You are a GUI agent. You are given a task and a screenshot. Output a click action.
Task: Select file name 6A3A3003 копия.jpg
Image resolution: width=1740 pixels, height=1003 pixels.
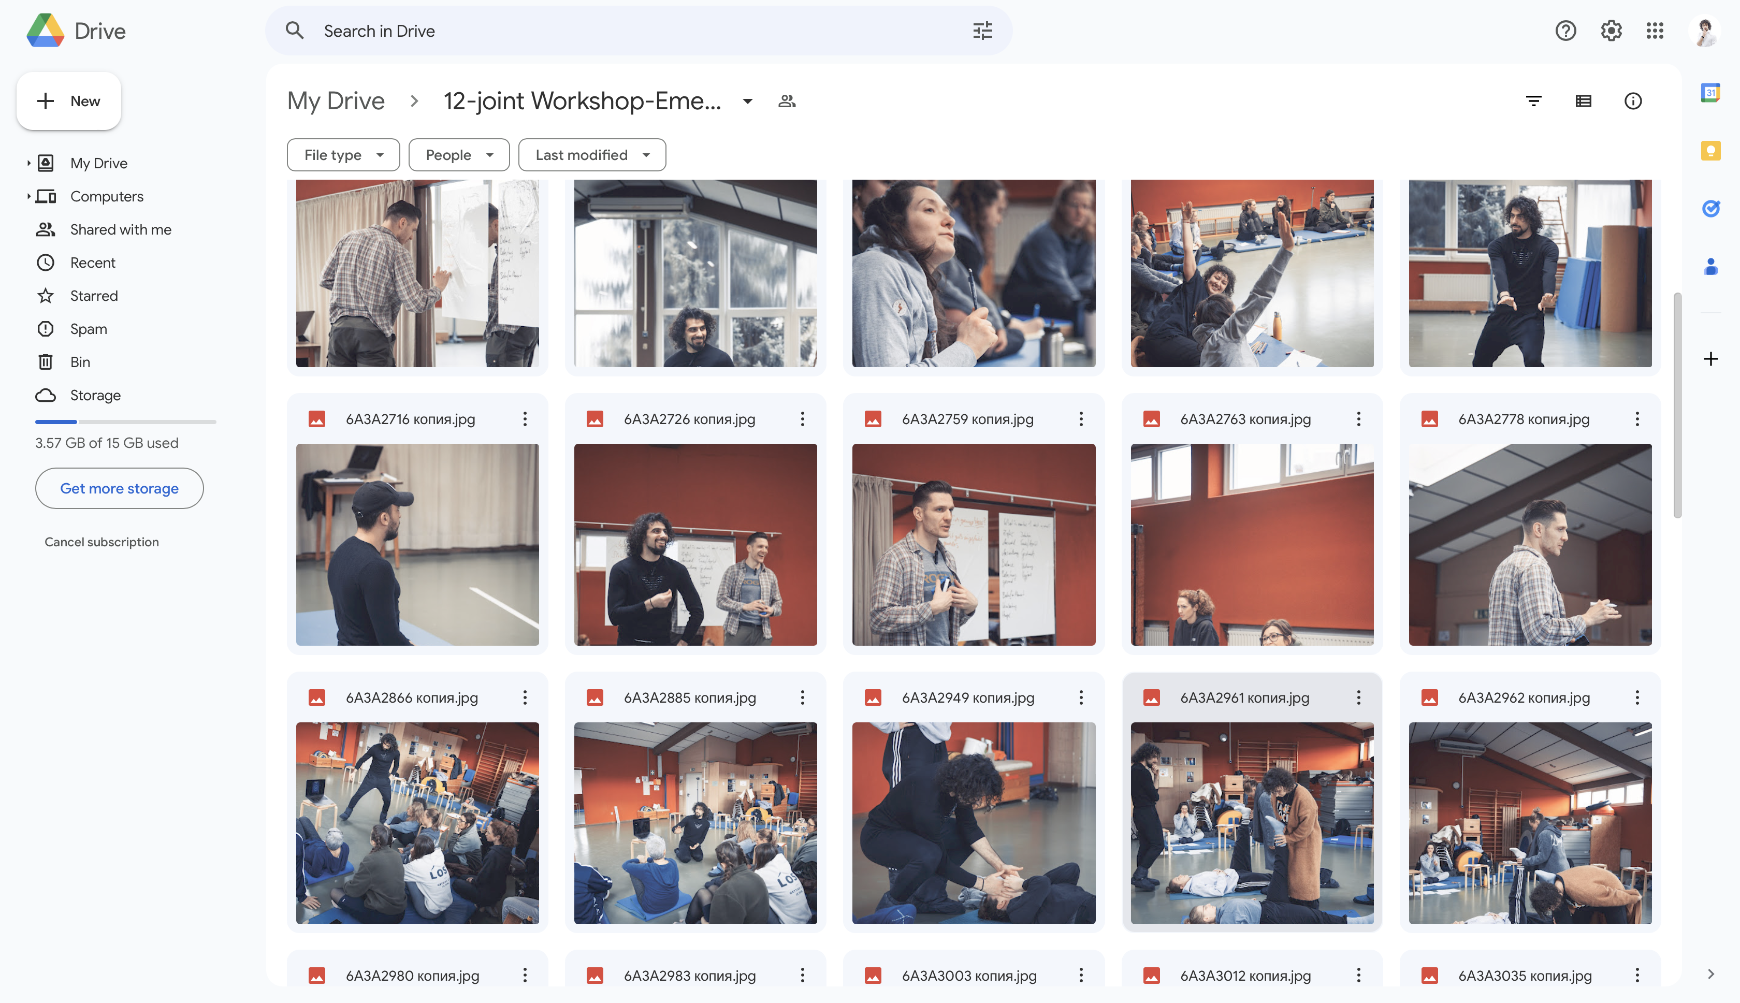(x=969, y=976)
